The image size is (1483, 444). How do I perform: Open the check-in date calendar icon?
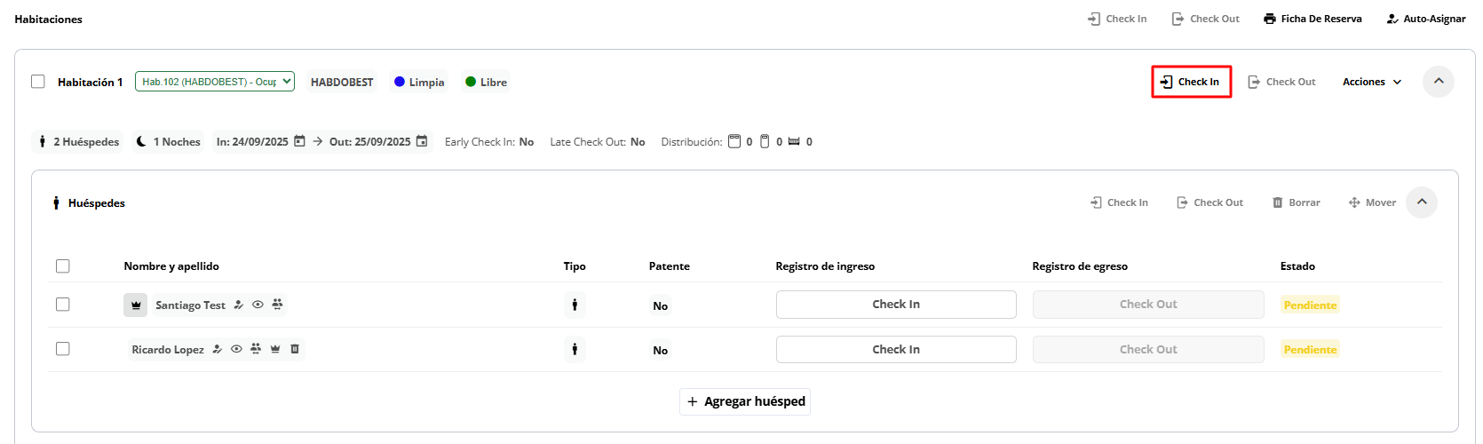click(x=299, y=141)
